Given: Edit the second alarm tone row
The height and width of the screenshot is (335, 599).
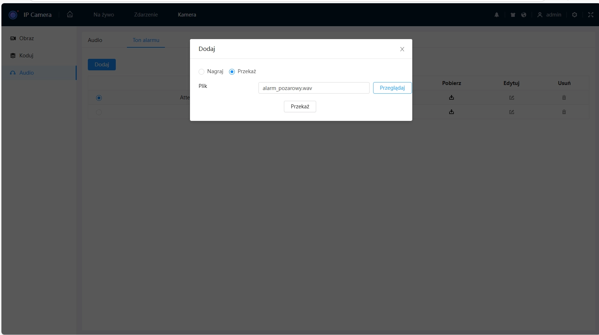Looking at the screenshot, I should coord(512,112).
